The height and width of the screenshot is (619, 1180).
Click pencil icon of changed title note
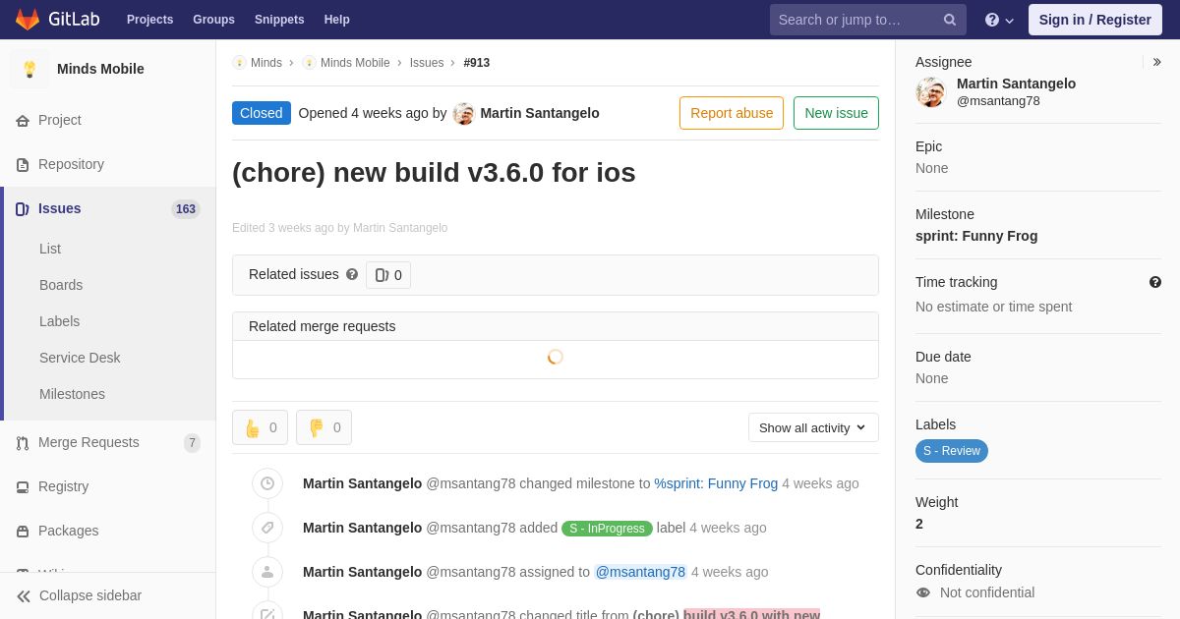267,613
